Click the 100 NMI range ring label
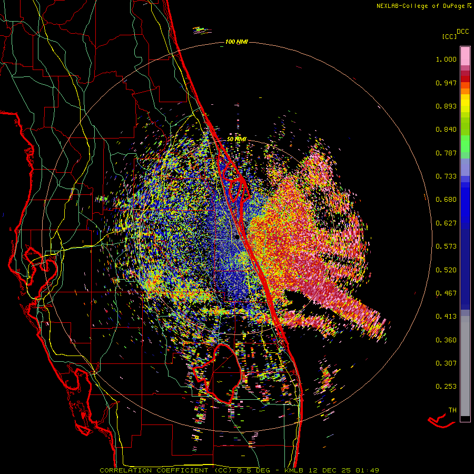Screen dimensions: 474x474 click(x=236, y=42)
